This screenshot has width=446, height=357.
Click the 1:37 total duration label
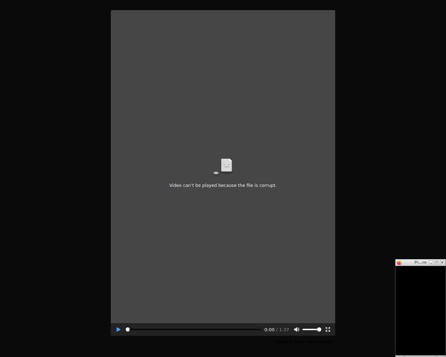point(284,329)
